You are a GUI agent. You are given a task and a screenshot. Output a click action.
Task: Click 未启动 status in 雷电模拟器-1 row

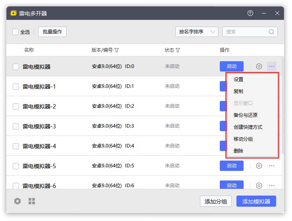(172, 86)
